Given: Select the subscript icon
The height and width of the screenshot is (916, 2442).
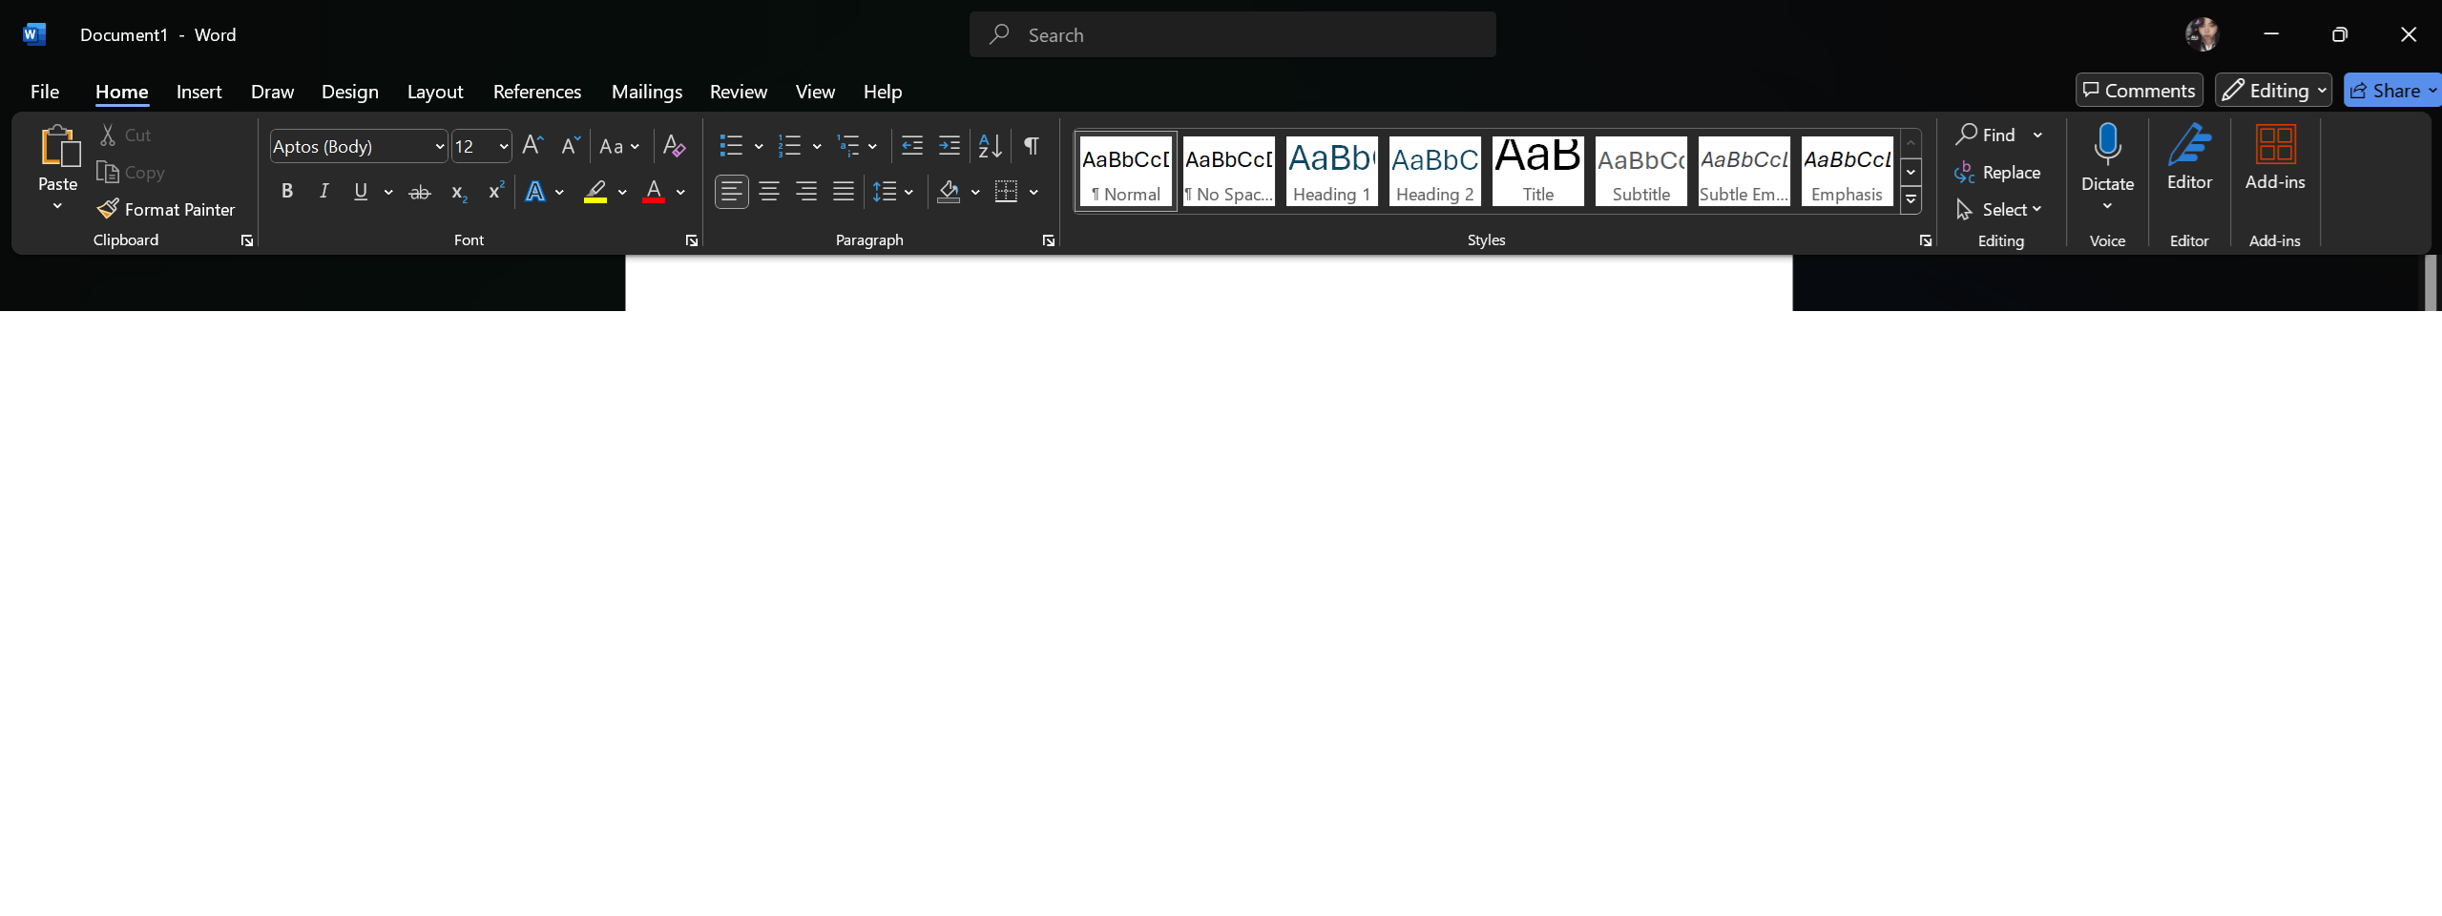Looking at the screenshot, I should click(x=457, y=191).
